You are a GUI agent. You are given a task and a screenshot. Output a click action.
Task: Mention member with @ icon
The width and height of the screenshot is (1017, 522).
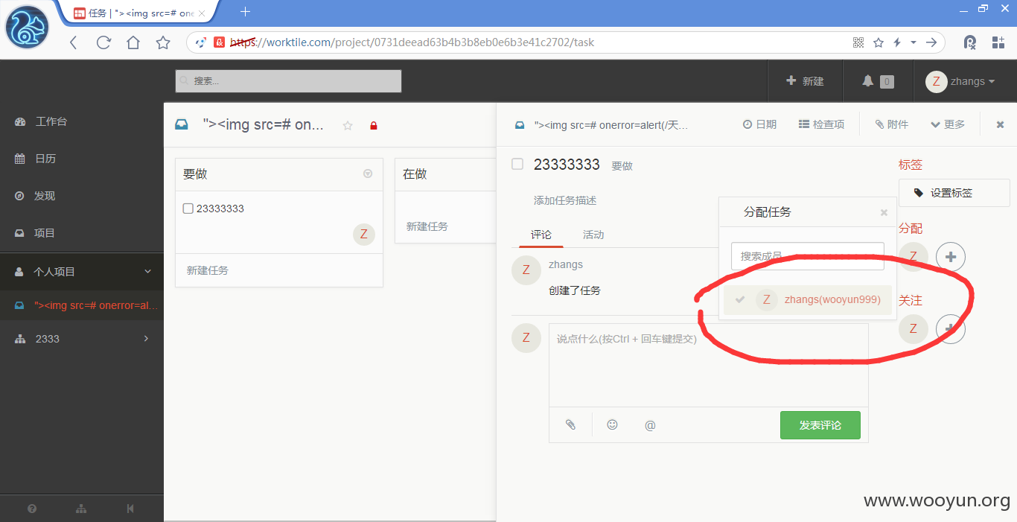tap(650, 425)
